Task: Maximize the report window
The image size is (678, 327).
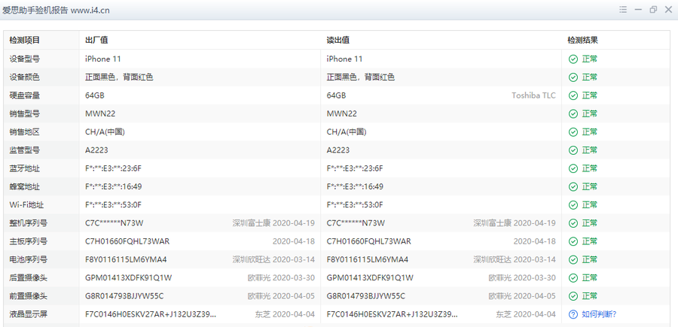Action: point(653,10)
